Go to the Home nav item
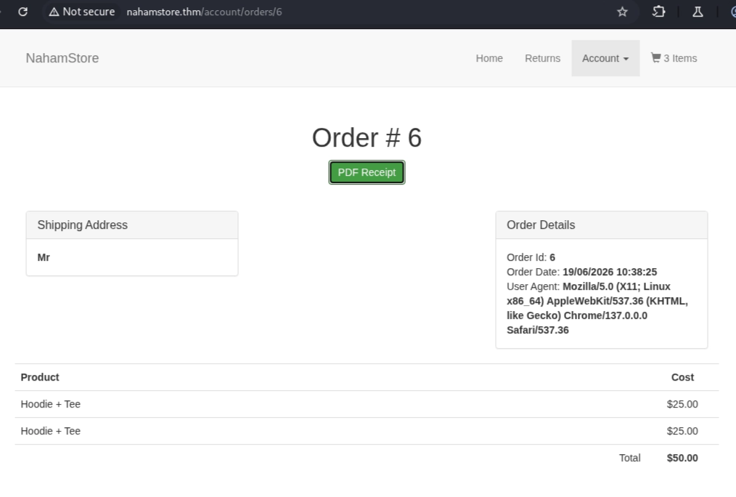Image resolution: width=736 pixels, height=497 pixels. pyautogui.click(x=489, y=58)
